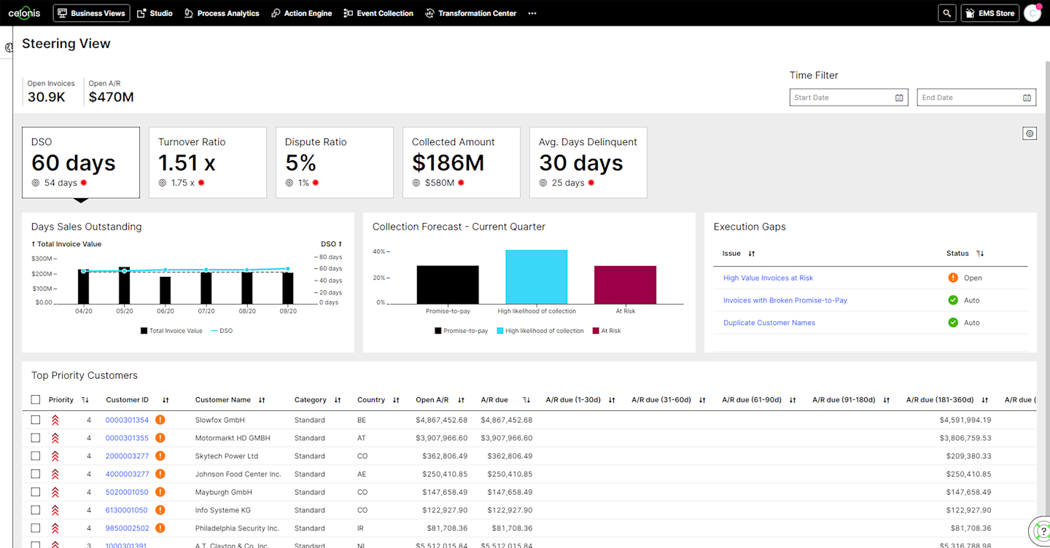1050x548 pixels.
Task: Sort the table by Customer Name
Action: coord(252,399)
